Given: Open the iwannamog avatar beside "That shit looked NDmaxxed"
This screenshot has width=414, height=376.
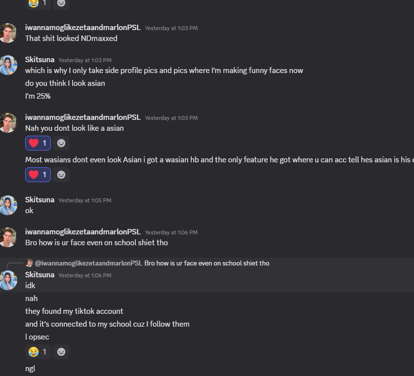Looking at the screenshot, I should [8, 33].
